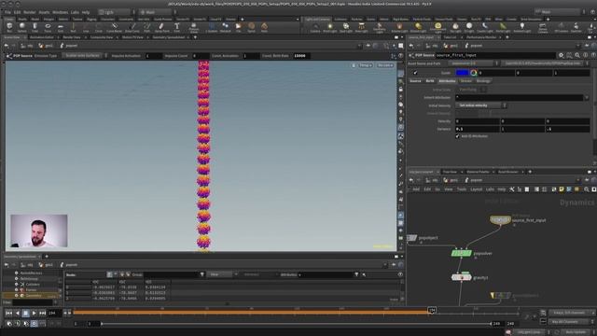The width and height of the screenshot is (597, 336).
Task: Click the Play forward button
Action: [x=34, y=314]
